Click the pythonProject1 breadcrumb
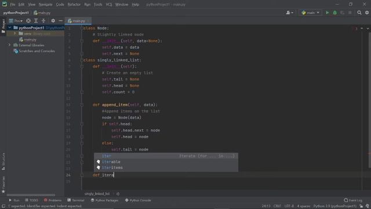 [x=16, y=13]
